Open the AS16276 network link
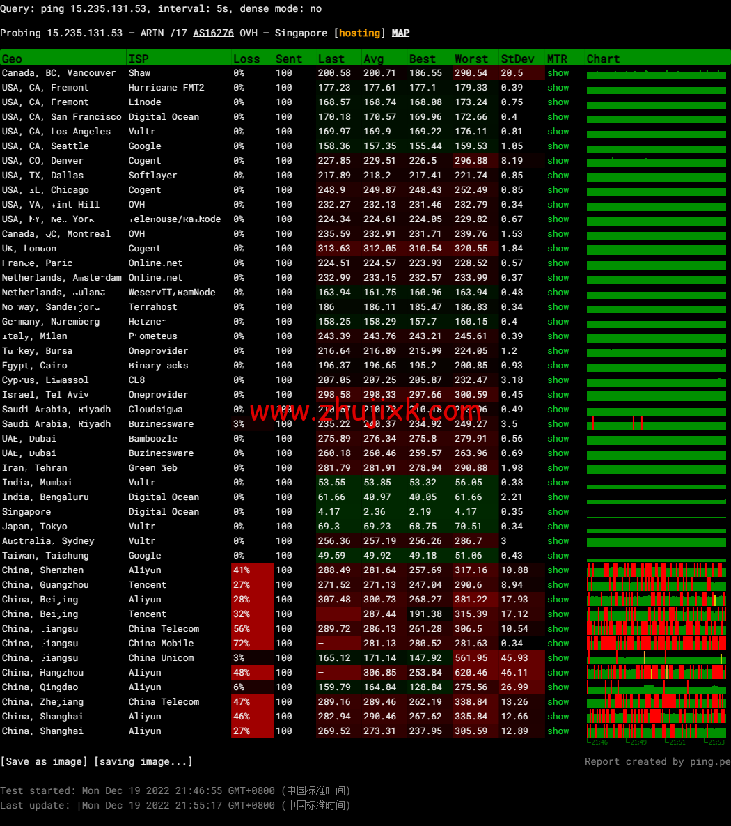The height and width of the screenshot is (826, 731). [213, 33]
